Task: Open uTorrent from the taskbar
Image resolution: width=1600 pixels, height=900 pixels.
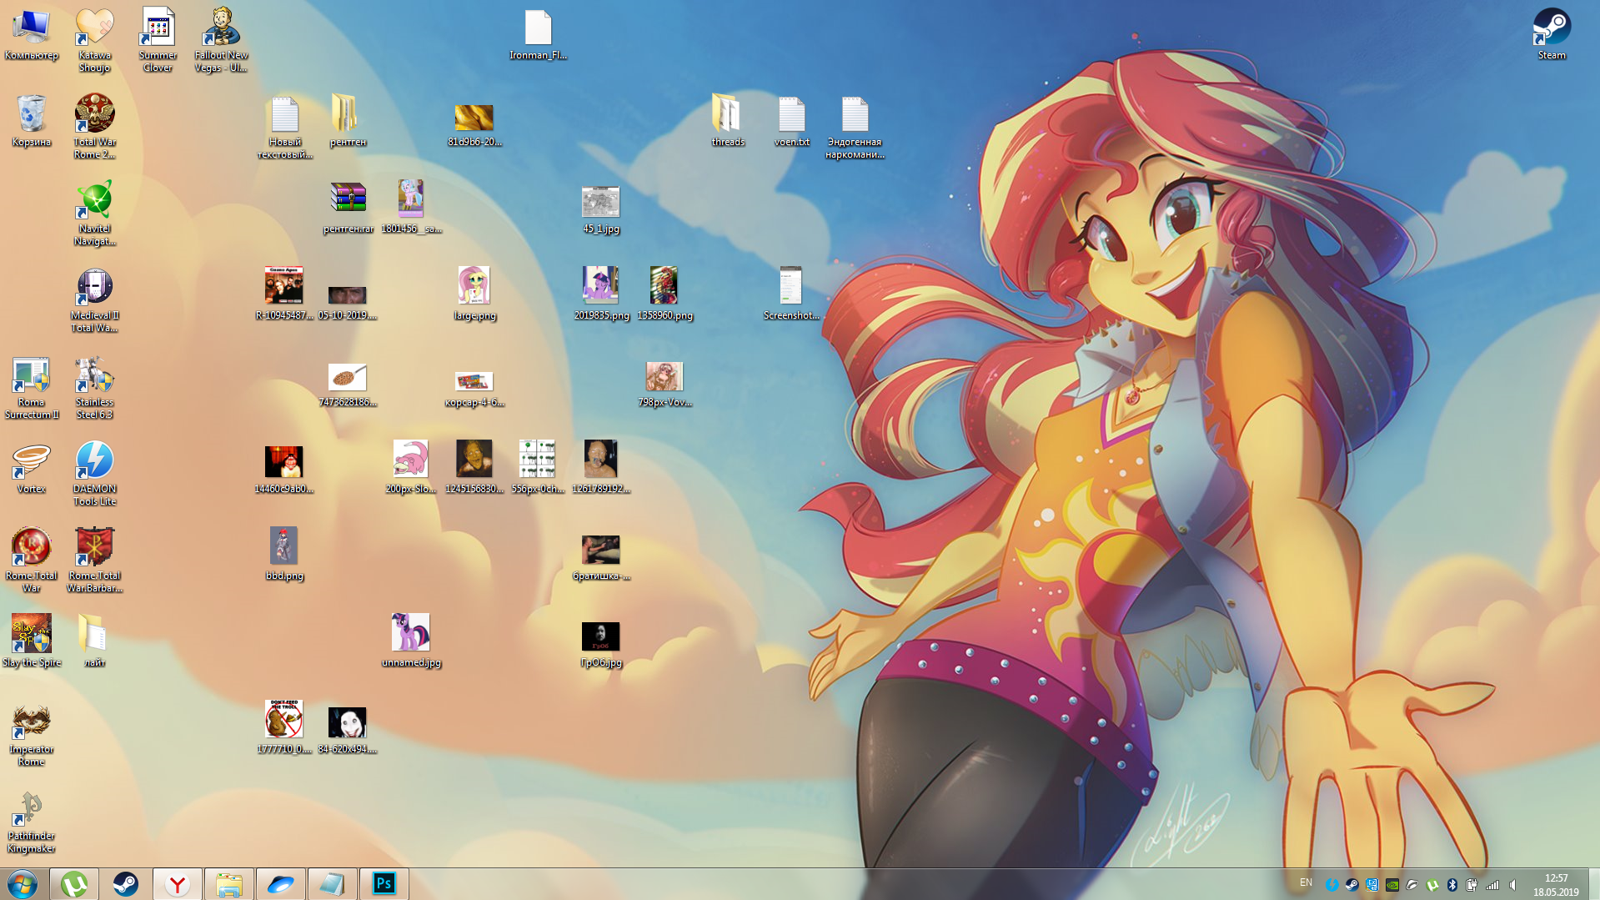Action: tap(74, 884)
